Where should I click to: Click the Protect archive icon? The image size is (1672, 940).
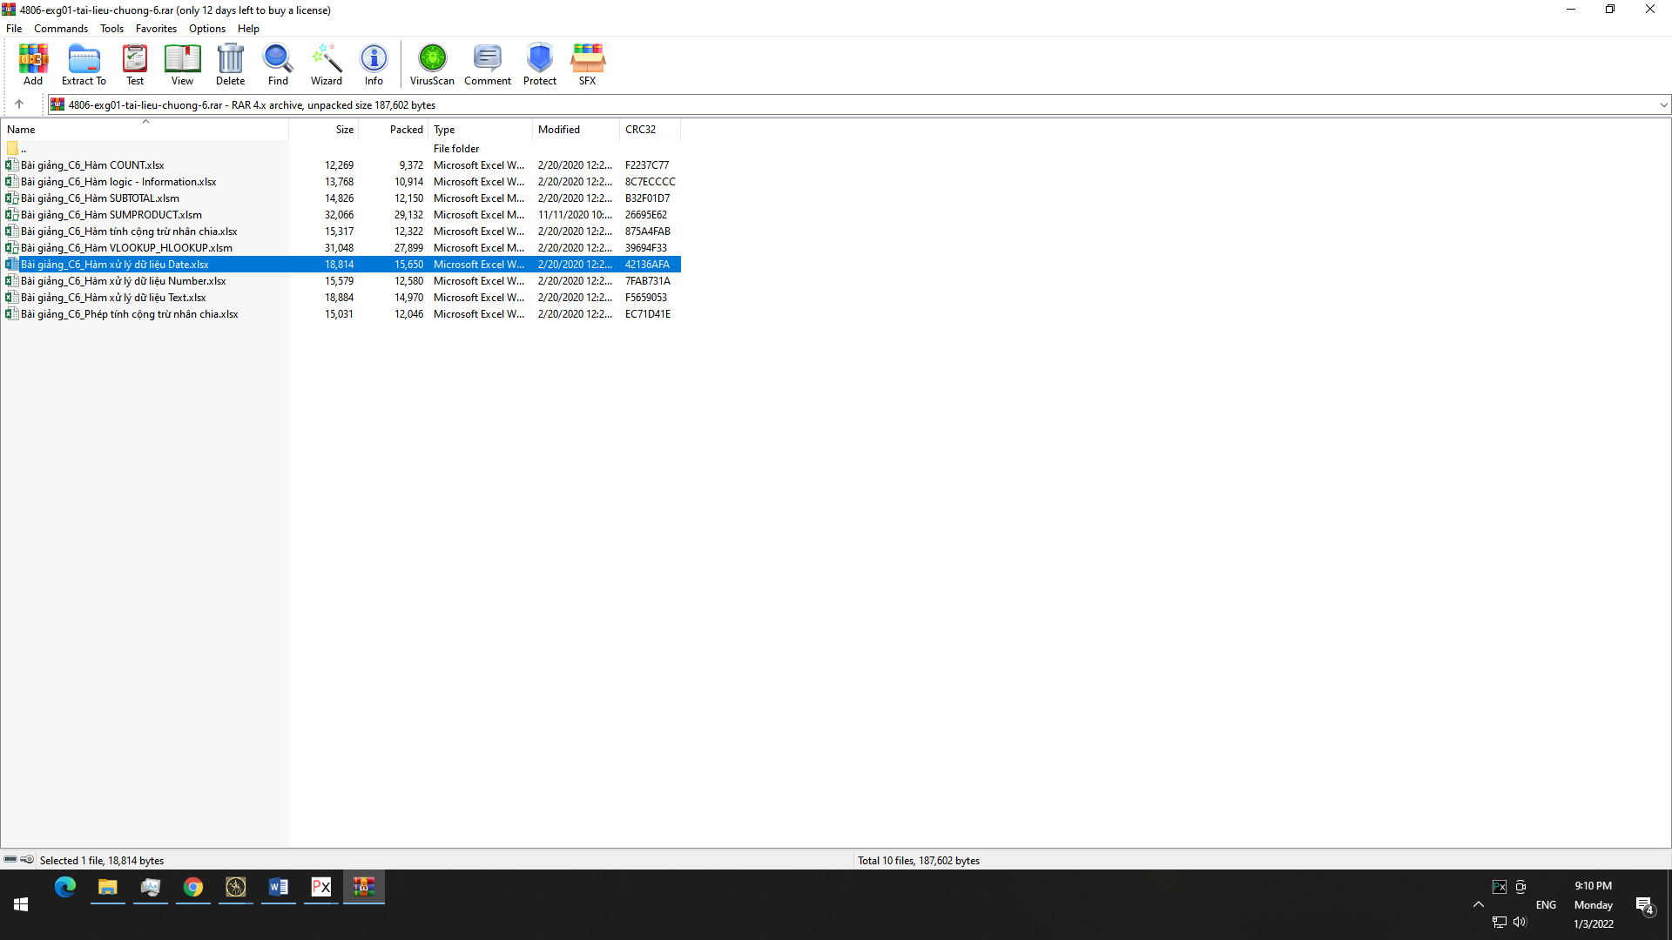click(x=540, y=64)
